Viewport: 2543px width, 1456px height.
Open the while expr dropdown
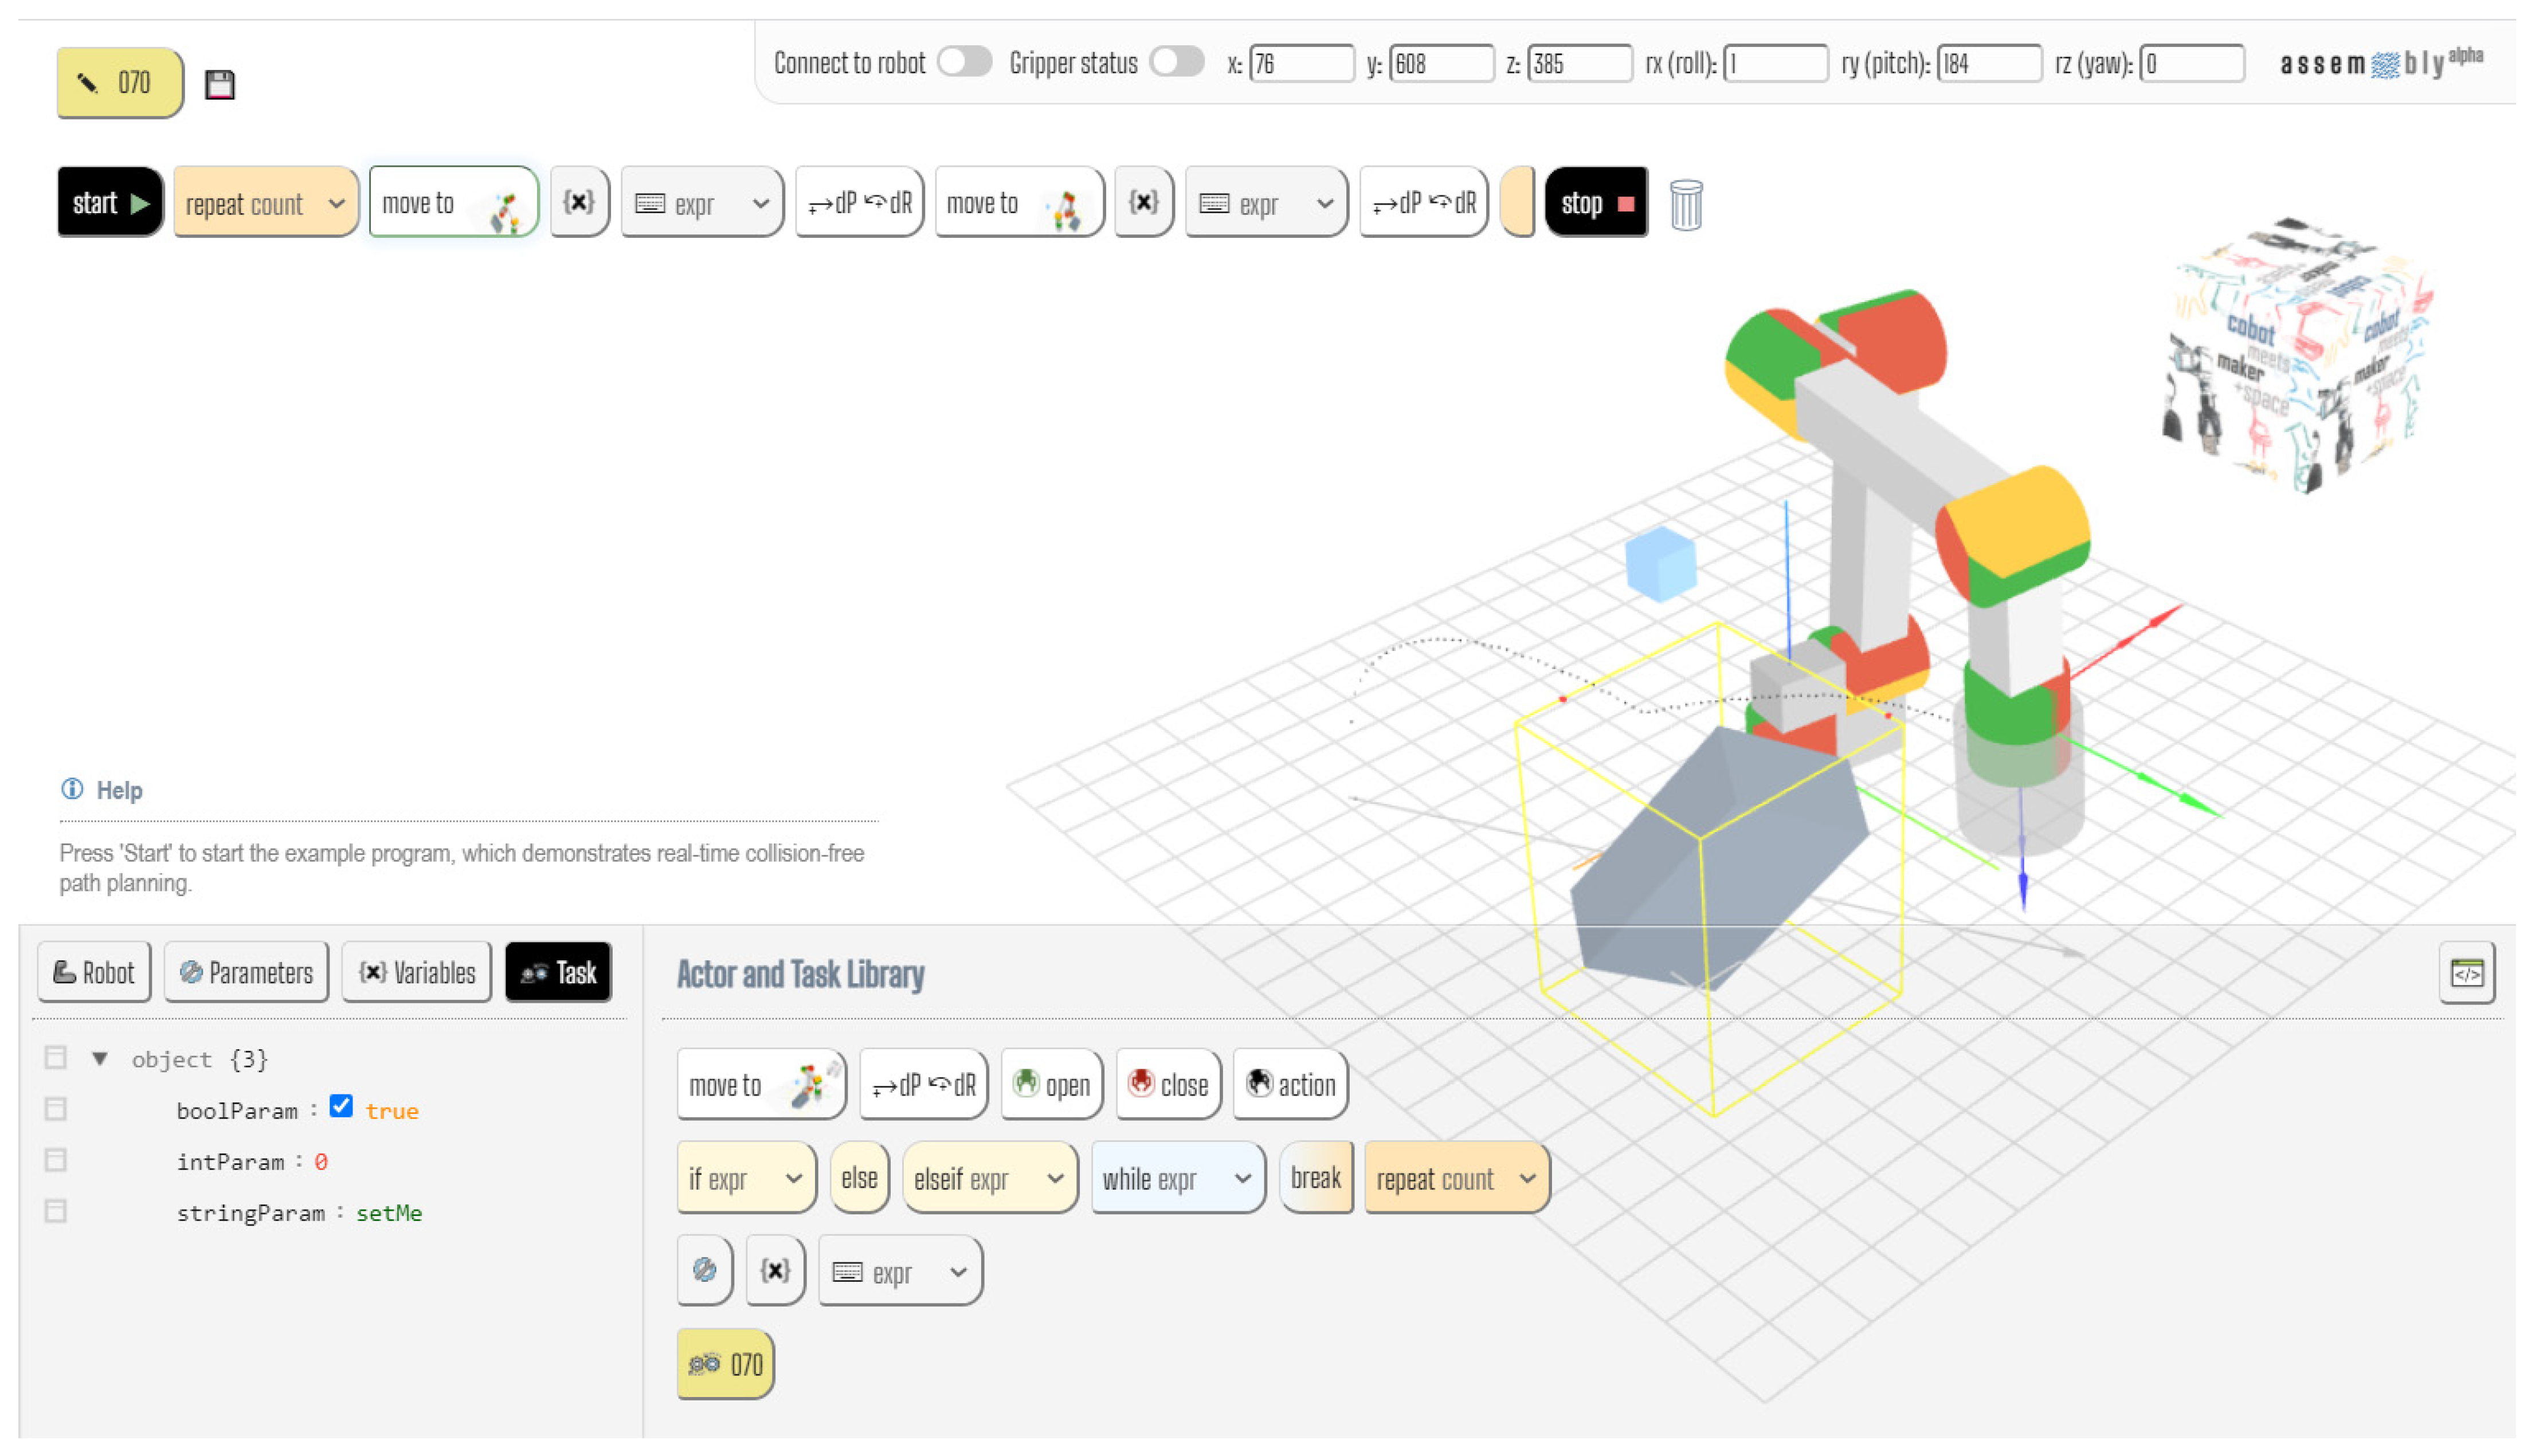pos(1242,1178)
